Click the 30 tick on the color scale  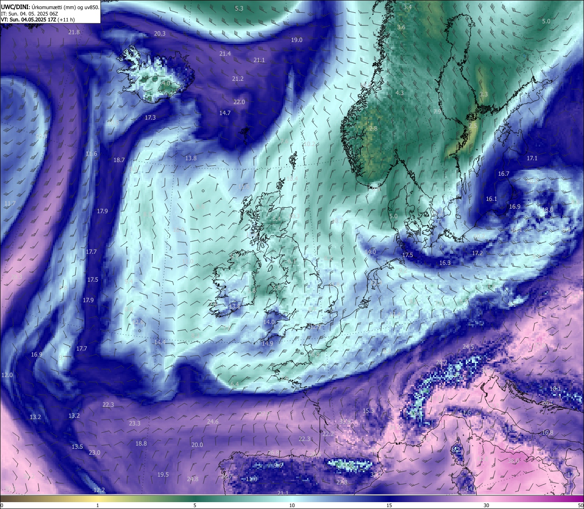tap(486, 505)
